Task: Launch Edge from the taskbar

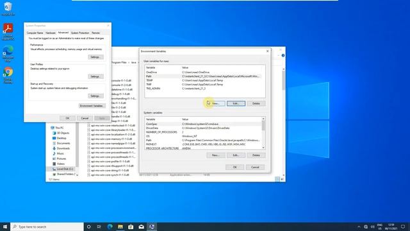Action: [110, 227]
